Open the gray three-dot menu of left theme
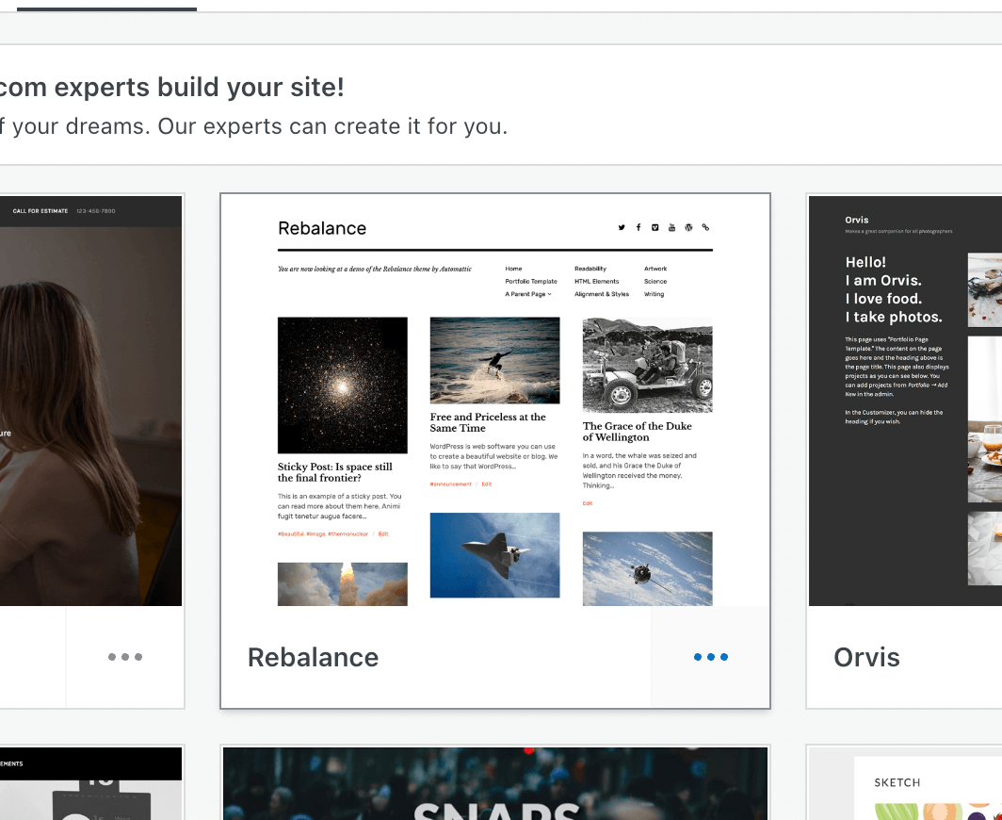Image resolution: width=1002 pixels, height=820 pixels. pos(124,657)
